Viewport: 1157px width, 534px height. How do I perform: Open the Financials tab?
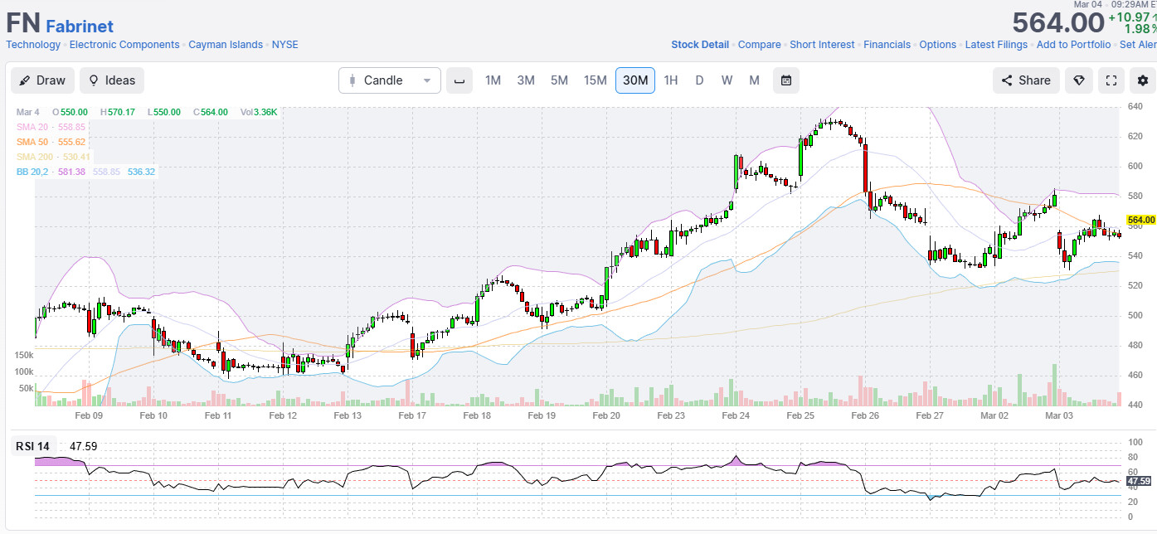tap(887, 45)
